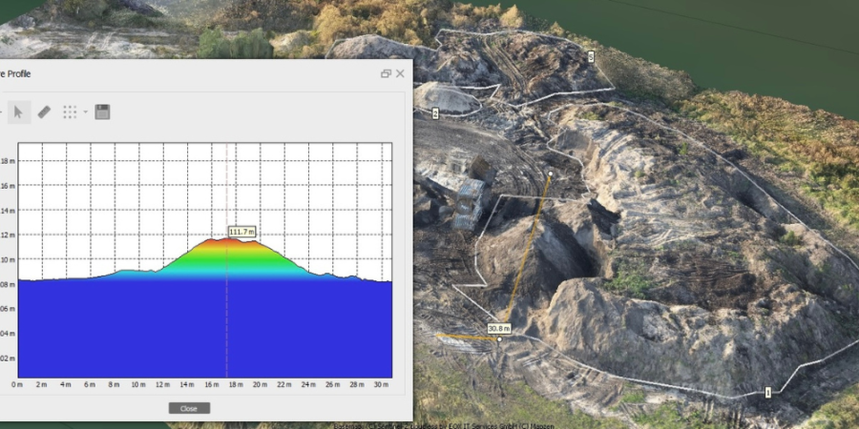
Task: Click the Profile dialog title bar
Action: coord(191,73)
